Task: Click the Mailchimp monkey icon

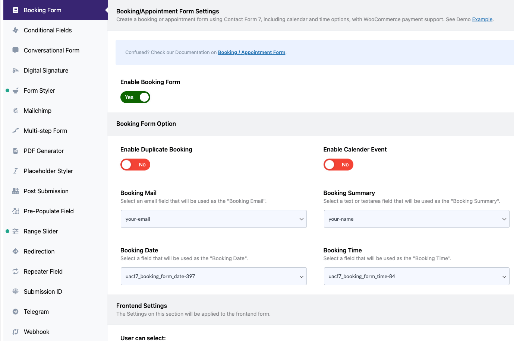Action: click(x=15, y=111)
